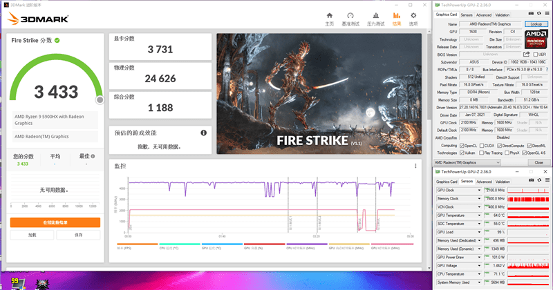Click the GPU Voltage sensor graph
Image resolution: width=553 pixels, height=290 pixels.
tap(528, 266)
